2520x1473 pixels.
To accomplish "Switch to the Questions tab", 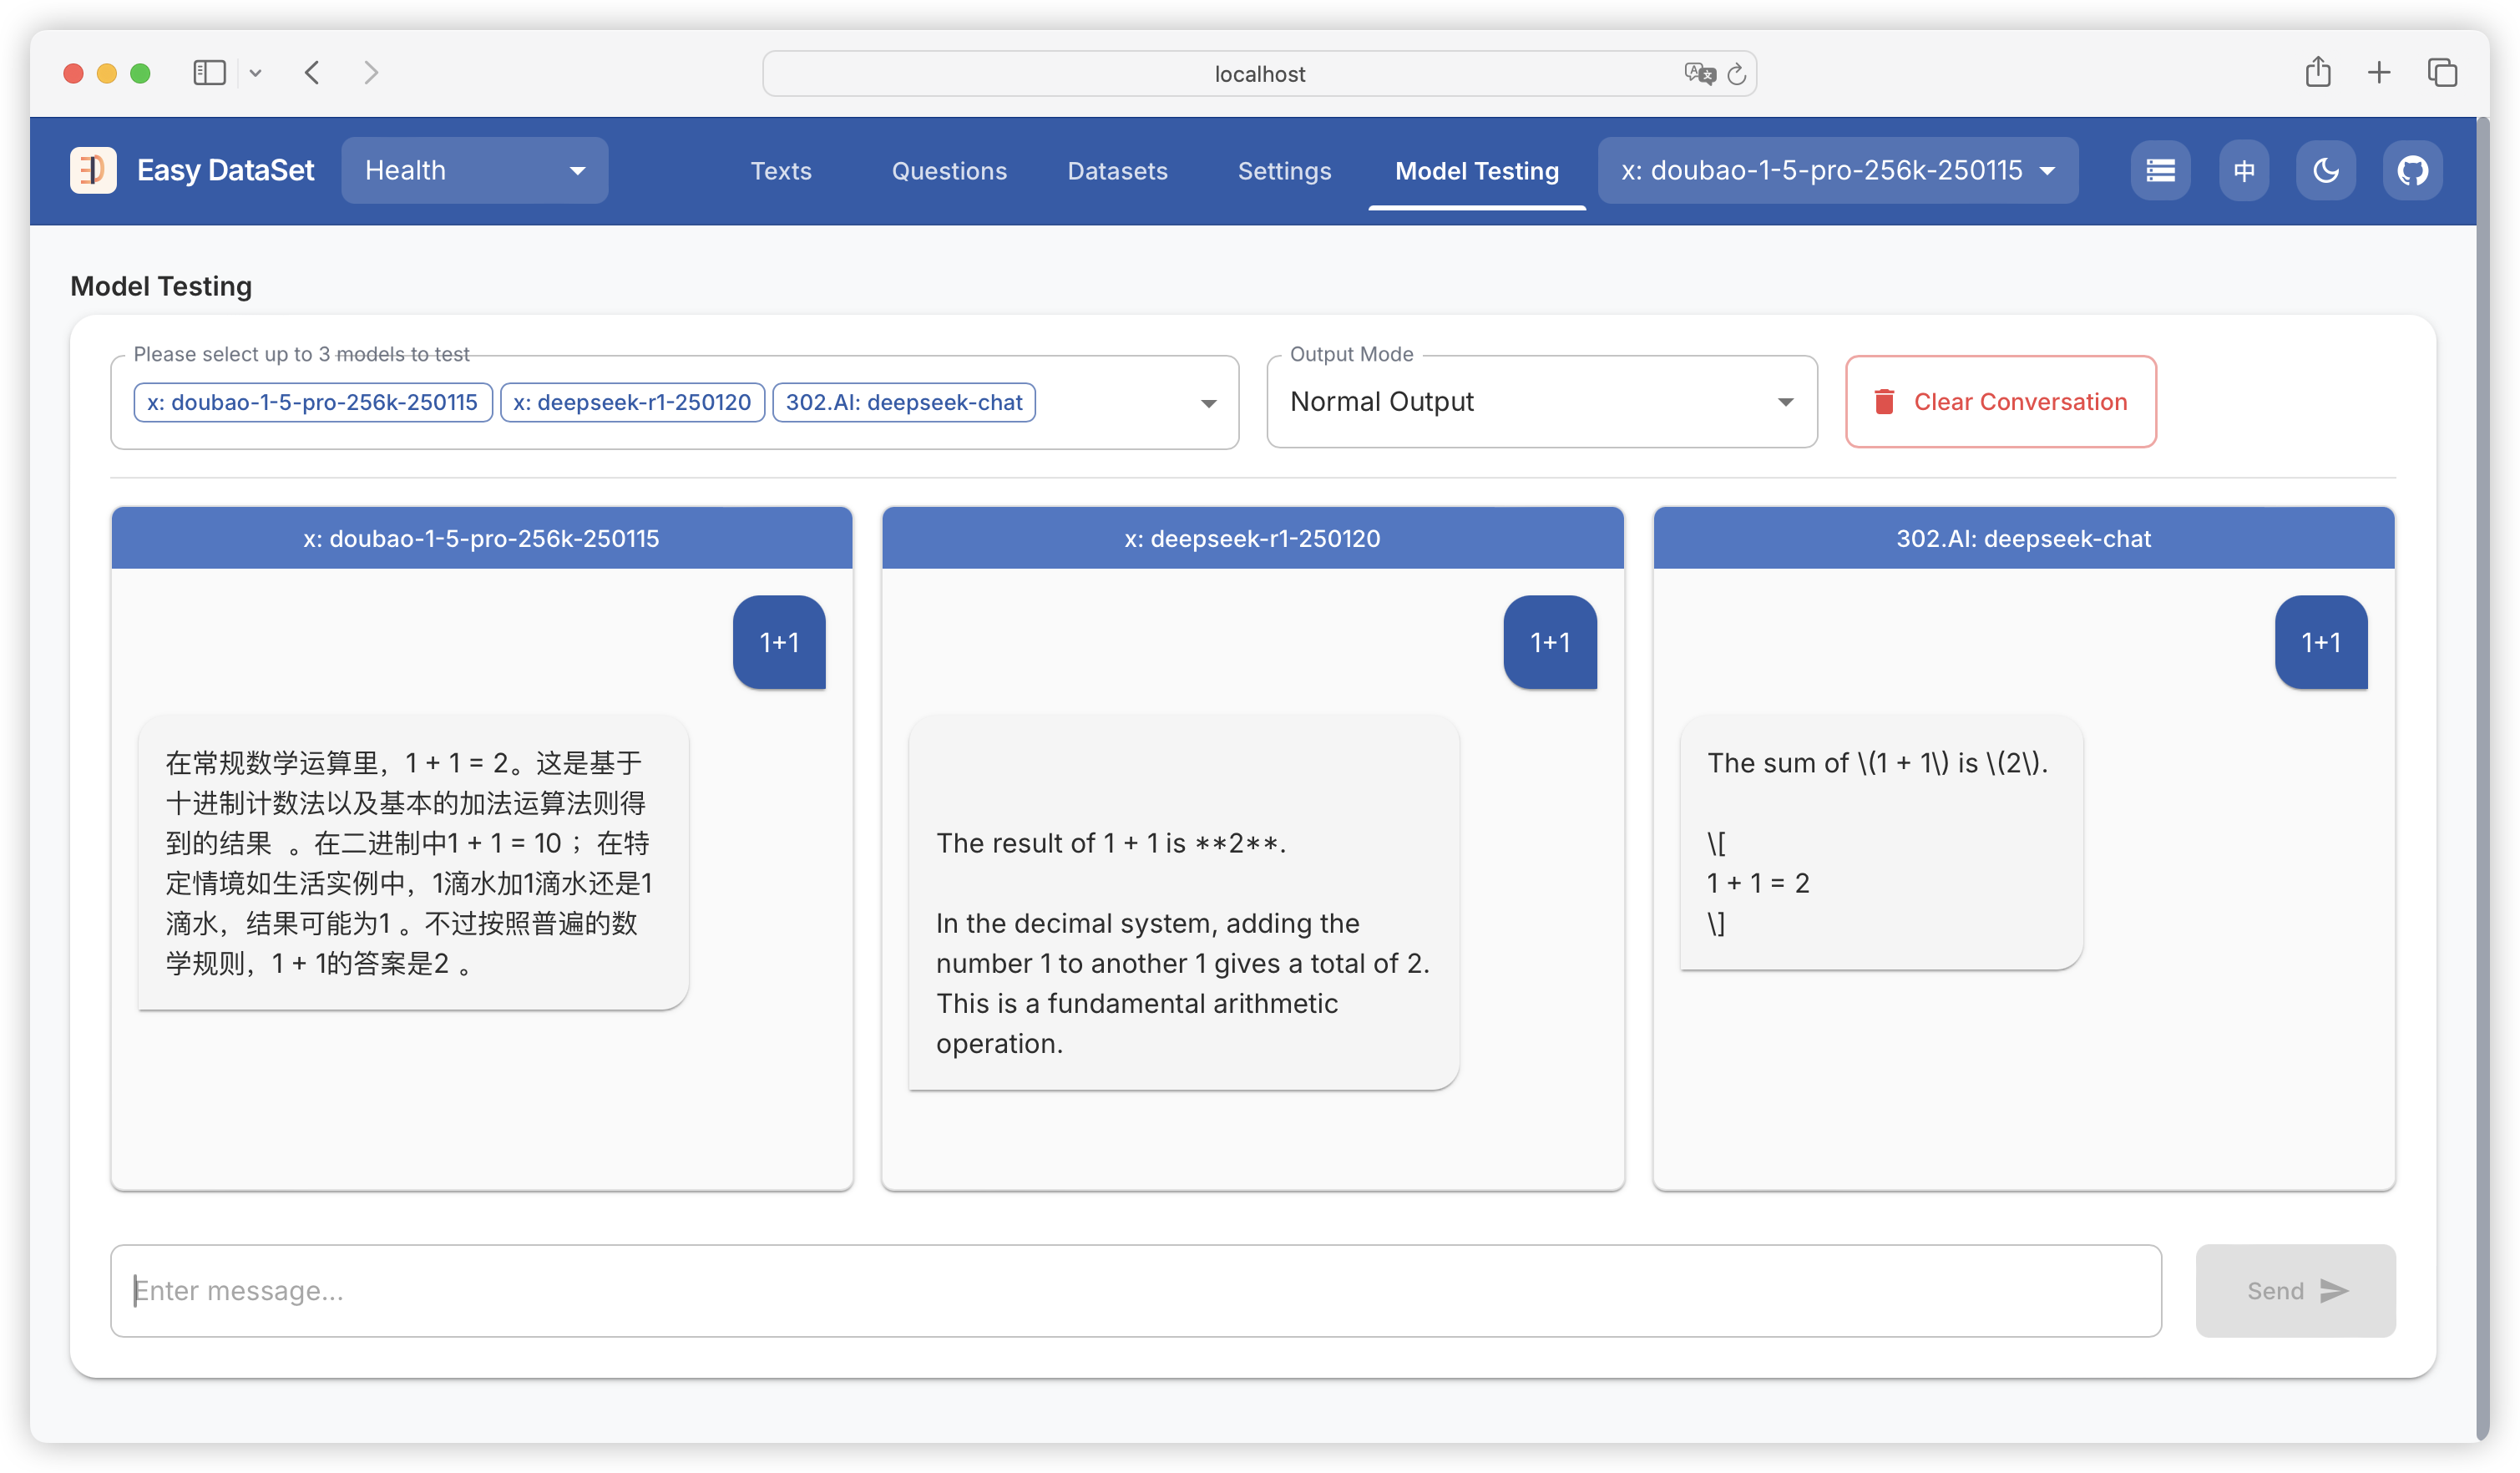I will (949, 171).
